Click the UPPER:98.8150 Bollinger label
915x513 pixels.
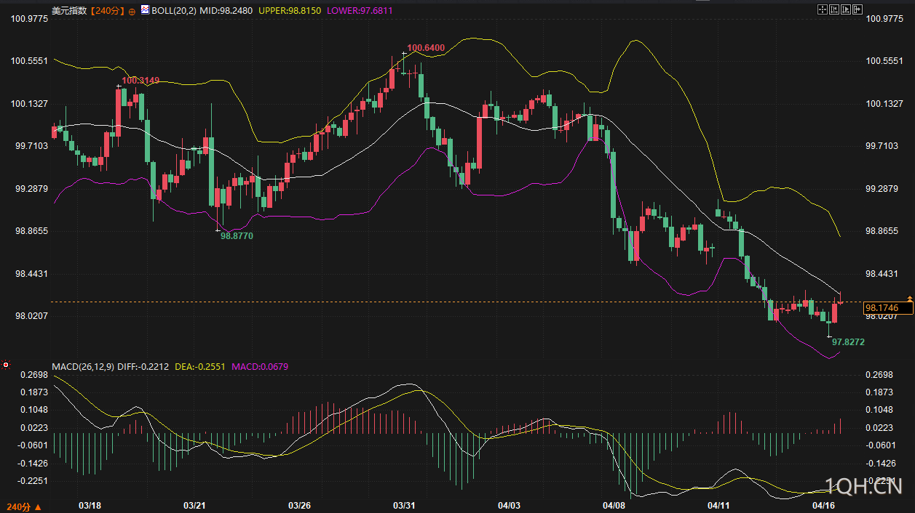coord(290,11)
